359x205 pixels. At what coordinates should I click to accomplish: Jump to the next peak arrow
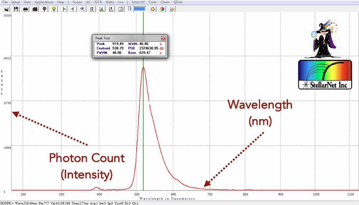(x=161, y=53)
